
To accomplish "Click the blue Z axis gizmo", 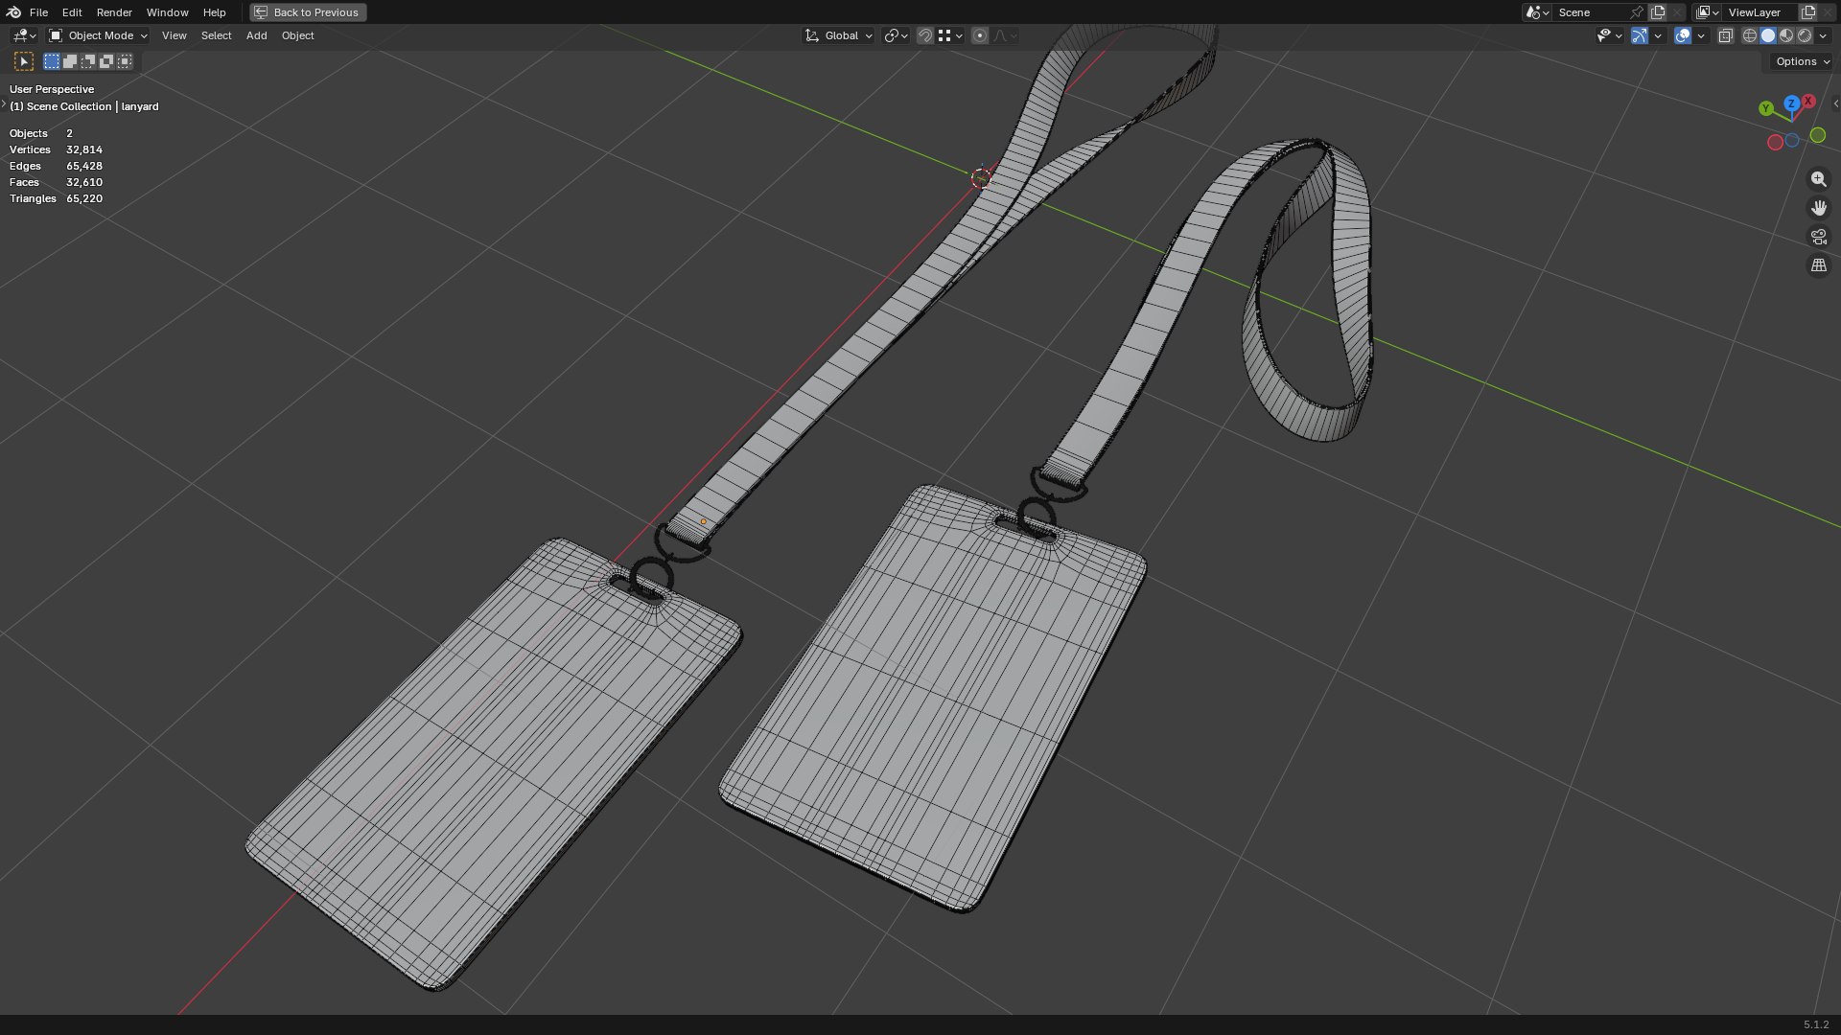I will pyautogui.click(x=1791, y=103).
